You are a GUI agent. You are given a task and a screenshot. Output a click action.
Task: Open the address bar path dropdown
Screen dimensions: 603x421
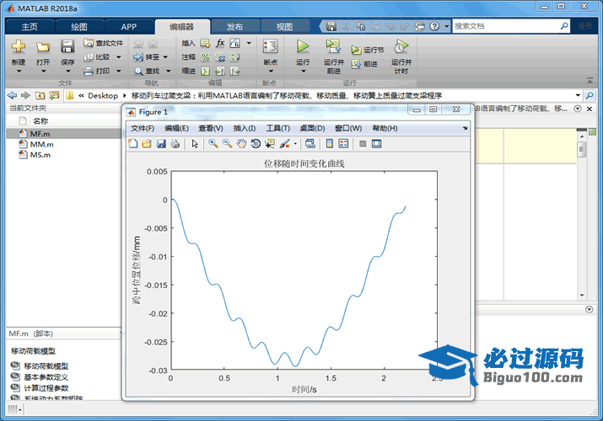(x=578, y=95)
